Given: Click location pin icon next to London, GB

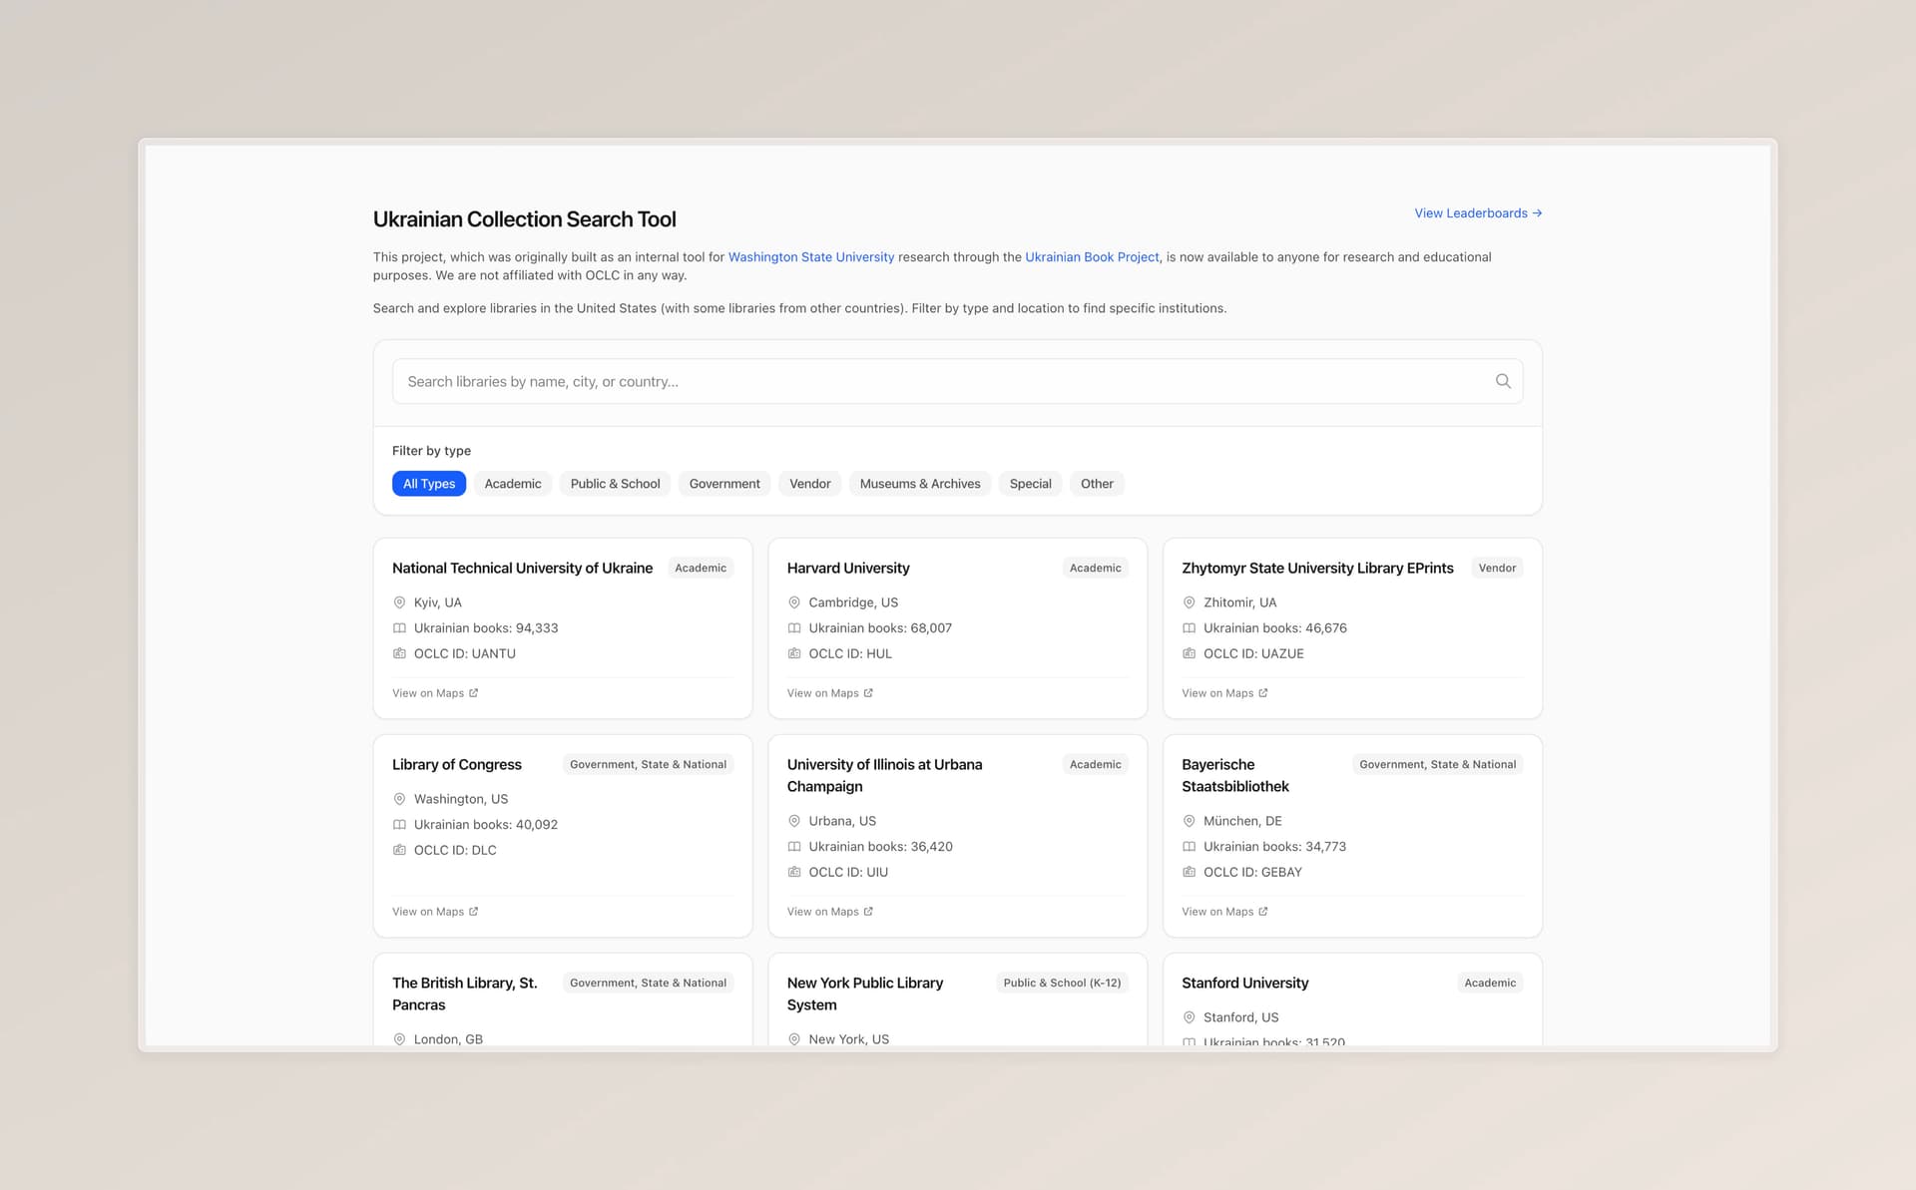Looking at the screenshot, I should pyautogui.click(x=399, y=1039).
